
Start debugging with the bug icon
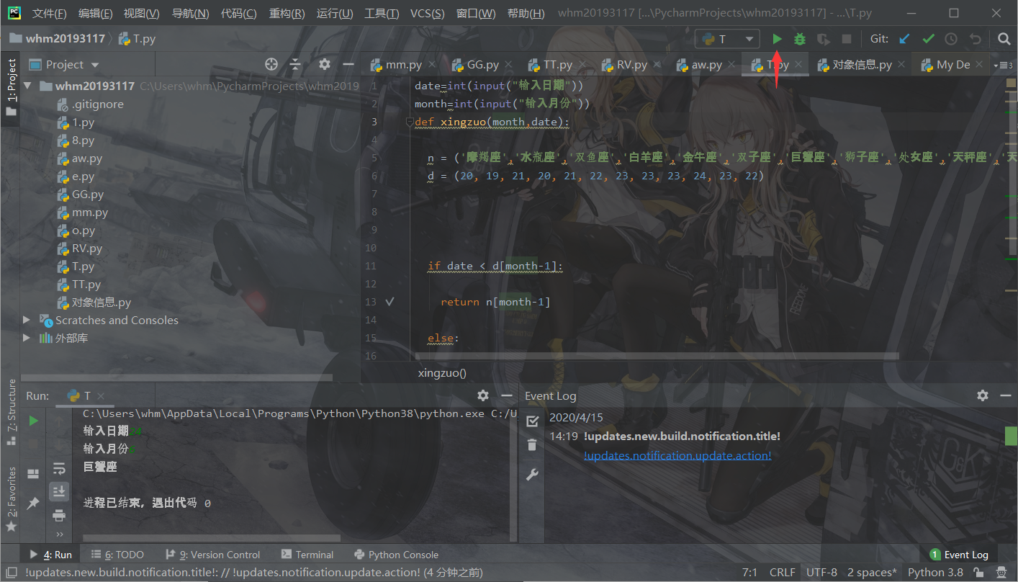(x=800, y=39)
